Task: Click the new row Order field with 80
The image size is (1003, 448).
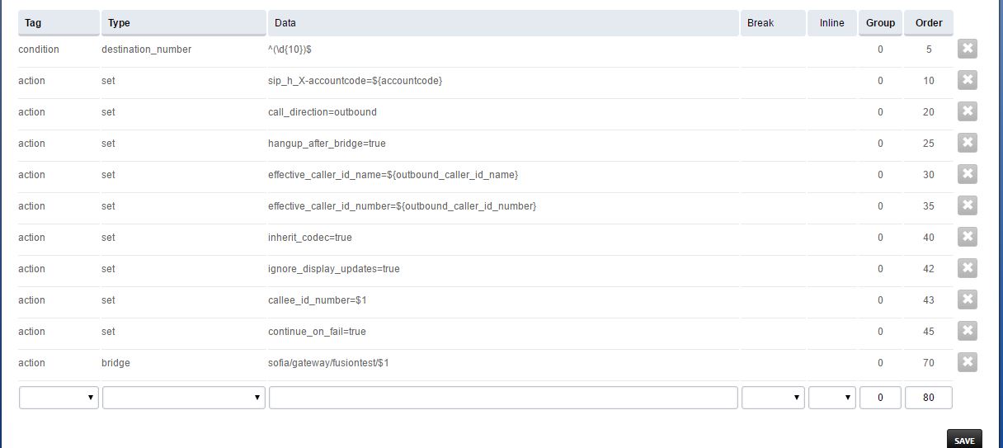Action: click(x=929, y=398)
